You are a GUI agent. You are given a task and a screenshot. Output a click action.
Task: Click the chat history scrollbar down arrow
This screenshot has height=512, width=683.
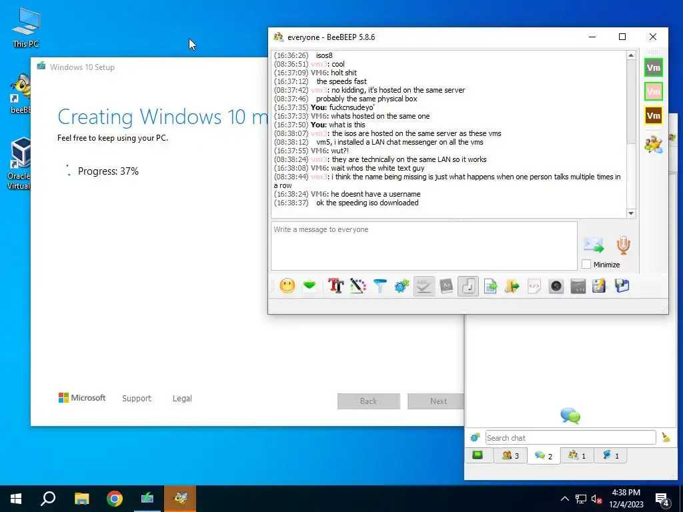pyautogui.click(x=631, y=213)
